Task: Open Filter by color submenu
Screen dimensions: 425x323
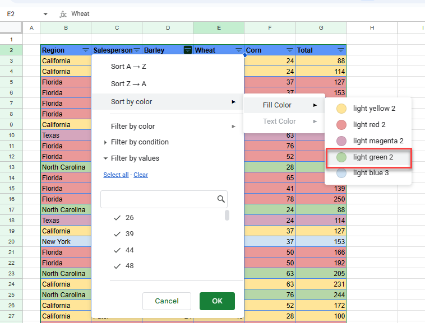Action: (x=168, y=127)
